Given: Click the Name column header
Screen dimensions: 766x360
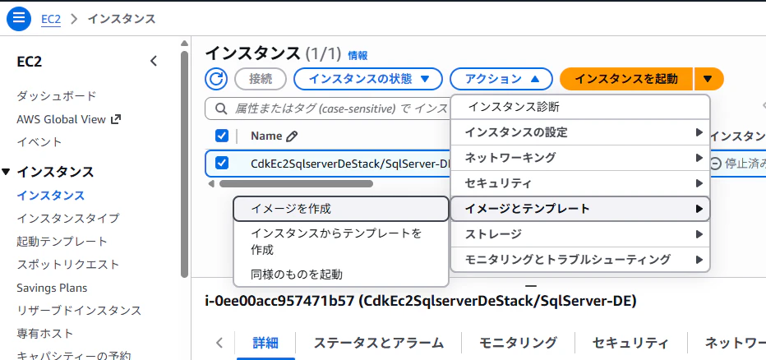Looking at the screenshot, I should coord(267,136).
